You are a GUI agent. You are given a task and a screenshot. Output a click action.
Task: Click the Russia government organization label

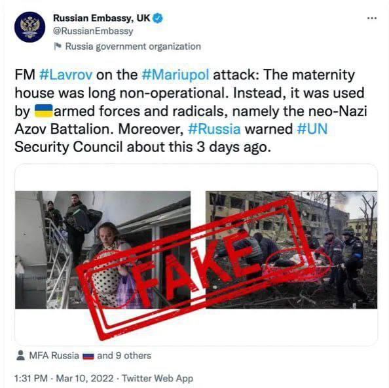tap(133, 47)
